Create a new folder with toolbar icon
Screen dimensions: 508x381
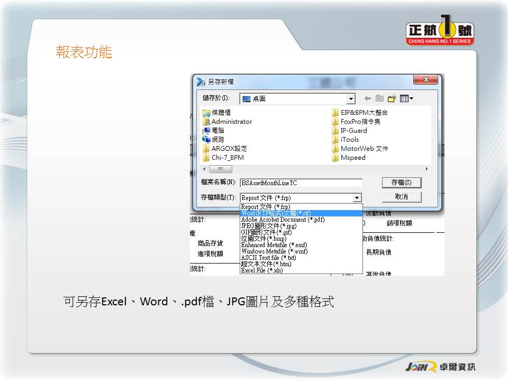tap(392, 98)
